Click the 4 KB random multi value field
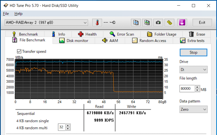The image size is (217, 135). pos(61,127)
